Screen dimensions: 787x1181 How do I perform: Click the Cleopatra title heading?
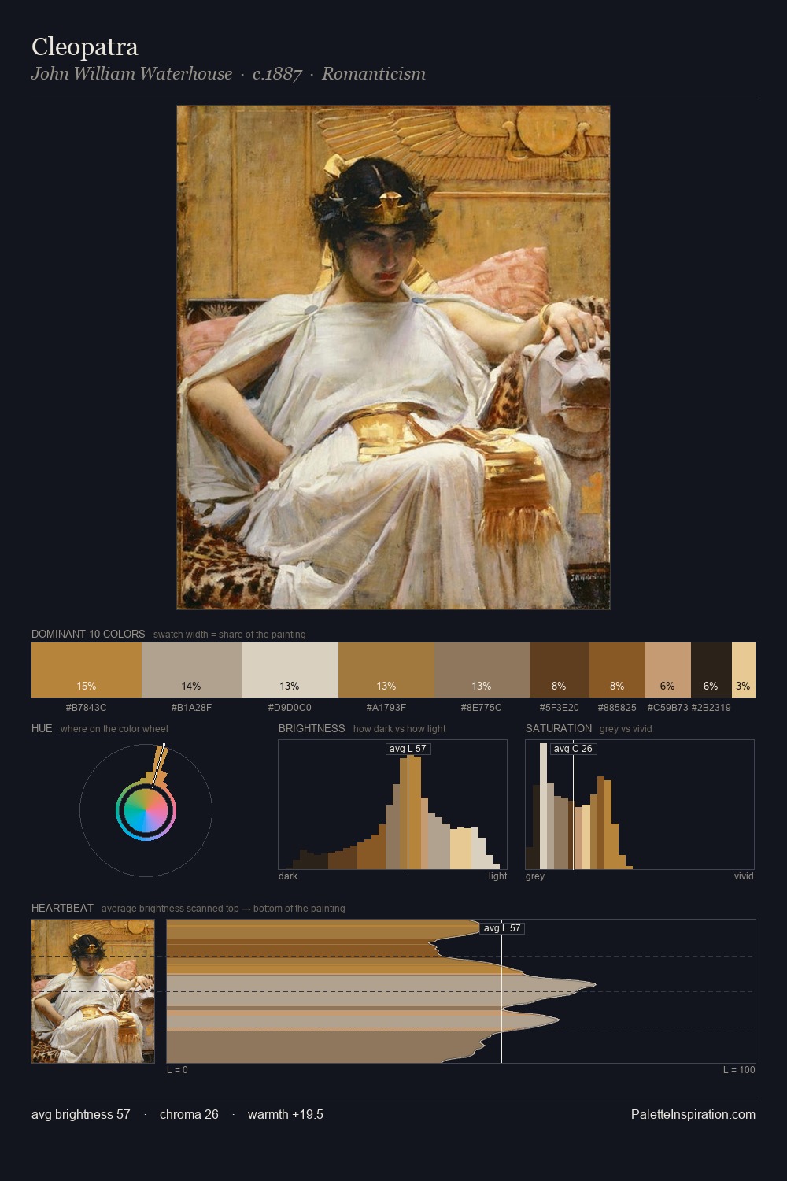[85, 46]
